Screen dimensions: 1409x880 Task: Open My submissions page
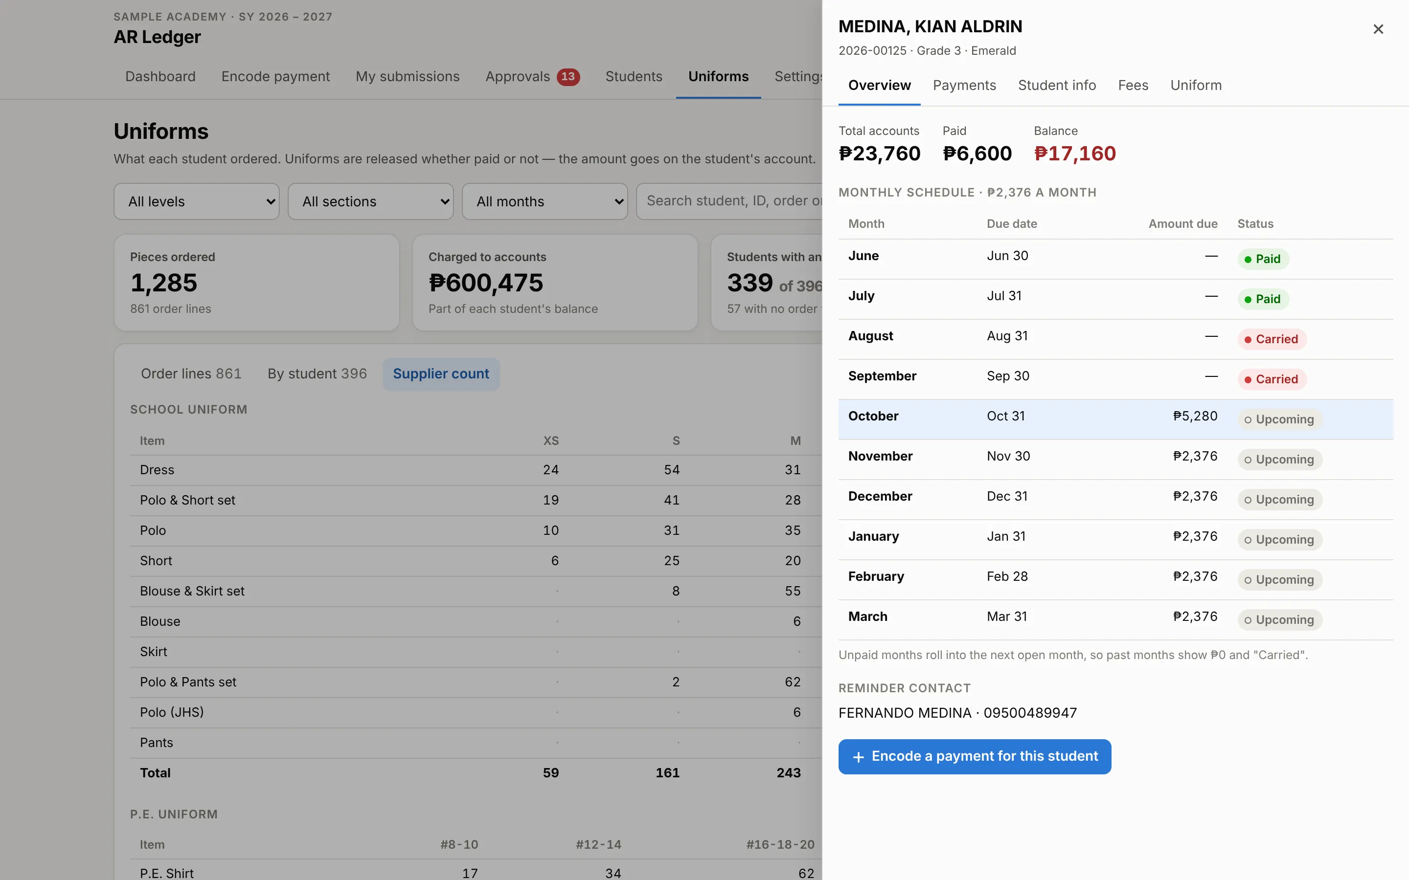click(408, 77)
